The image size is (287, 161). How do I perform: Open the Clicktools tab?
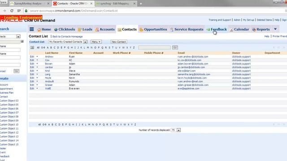(x=65, y=30)
